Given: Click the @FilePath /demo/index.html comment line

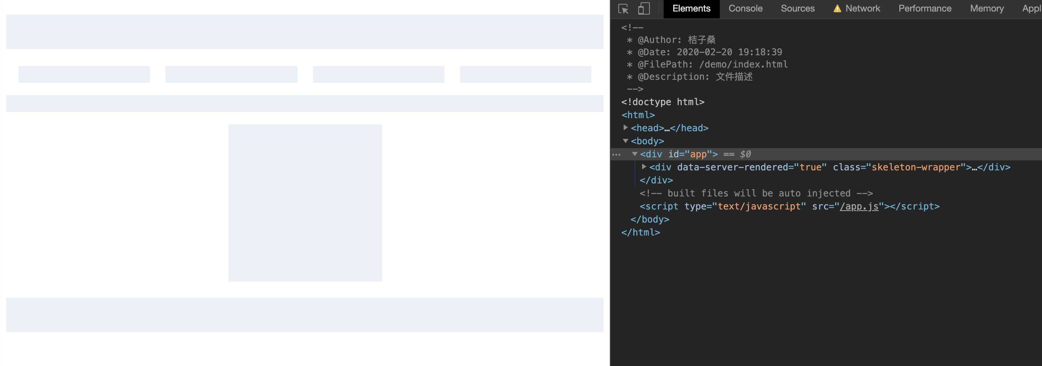Looking at the screenshot, I should (x=707, y=64).
